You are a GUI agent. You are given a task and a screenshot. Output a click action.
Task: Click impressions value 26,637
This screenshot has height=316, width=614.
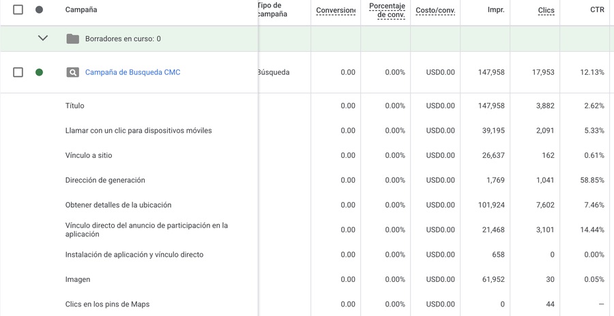pyautogui.click(x=493, y=155)
